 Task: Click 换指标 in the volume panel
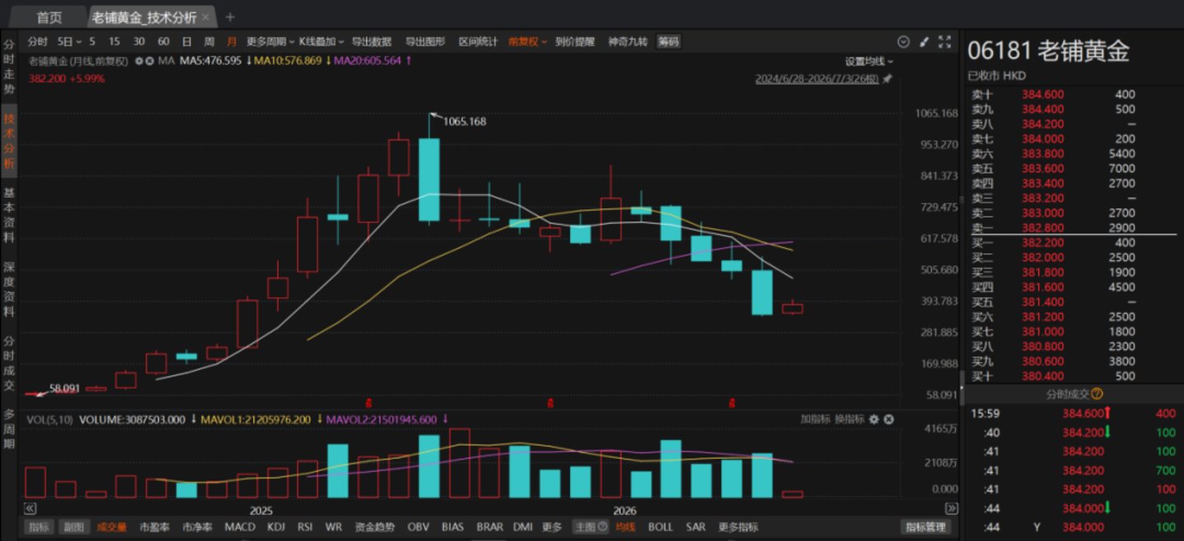[x=849, y=419]
